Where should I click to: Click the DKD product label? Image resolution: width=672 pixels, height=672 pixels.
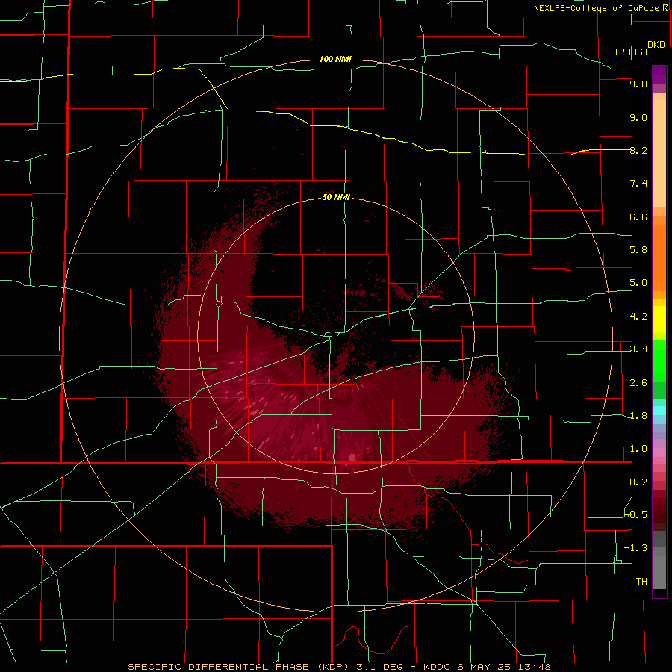pyautogui.click(x=656, y=45)
